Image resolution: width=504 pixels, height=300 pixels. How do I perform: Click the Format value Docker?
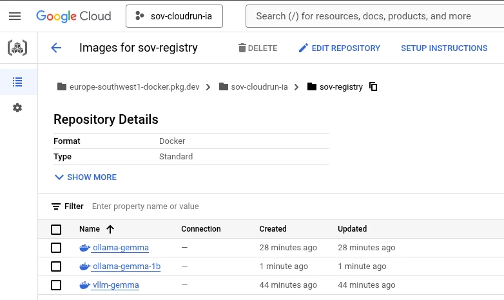pyautogui.click(x=172, y=141)
